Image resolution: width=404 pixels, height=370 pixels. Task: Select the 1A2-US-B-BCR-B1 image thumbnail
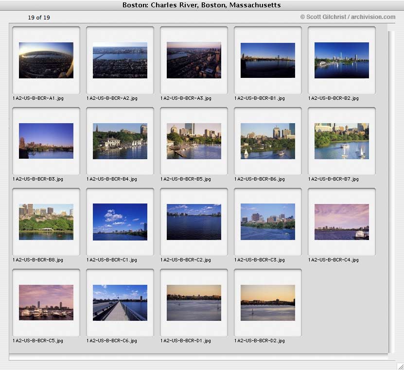click(268, 60)
